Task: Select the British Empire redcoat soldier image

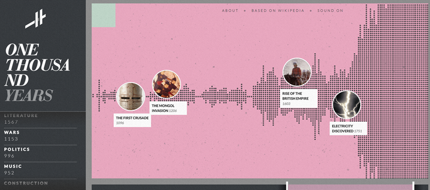Action: [x=297, y=72]
